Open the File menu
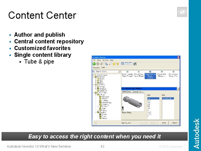 [x=94, y=60]
